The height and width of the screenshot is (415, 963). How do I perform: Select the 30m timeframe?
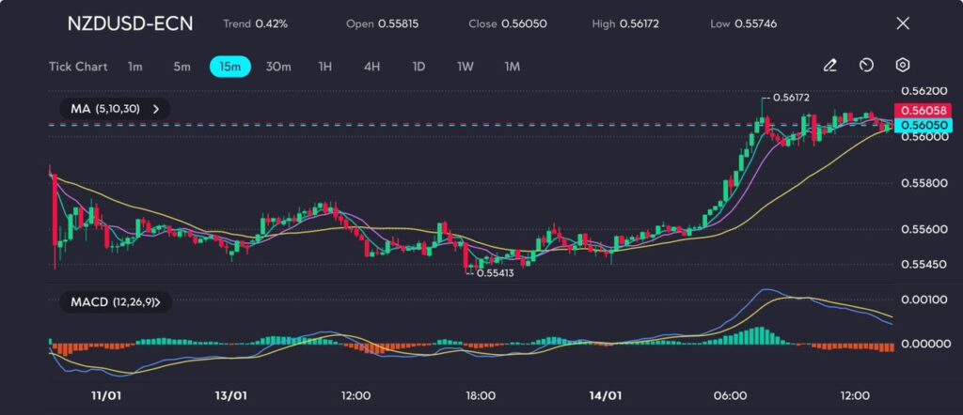point(278,67)
